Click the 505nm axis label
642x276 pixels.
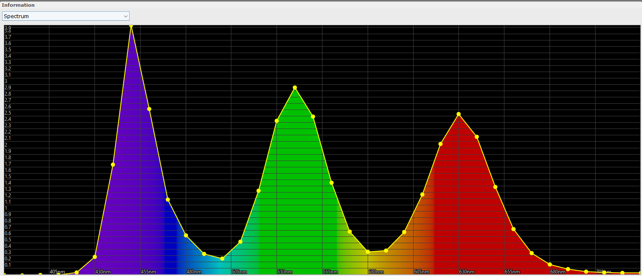pos(239,272)
